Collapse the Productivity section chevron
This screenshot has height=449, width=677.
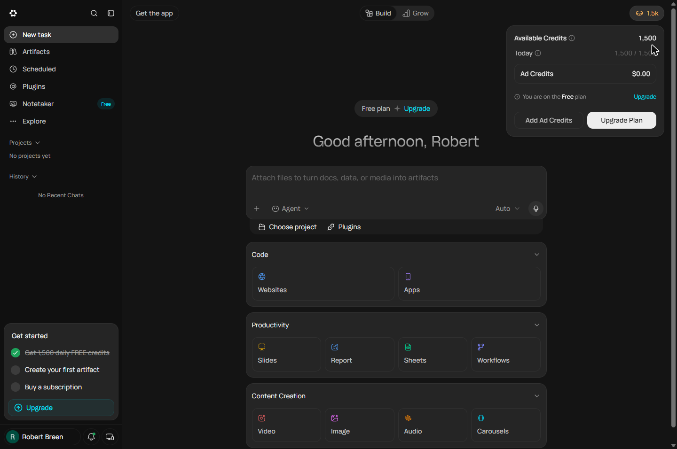(537, 325)
